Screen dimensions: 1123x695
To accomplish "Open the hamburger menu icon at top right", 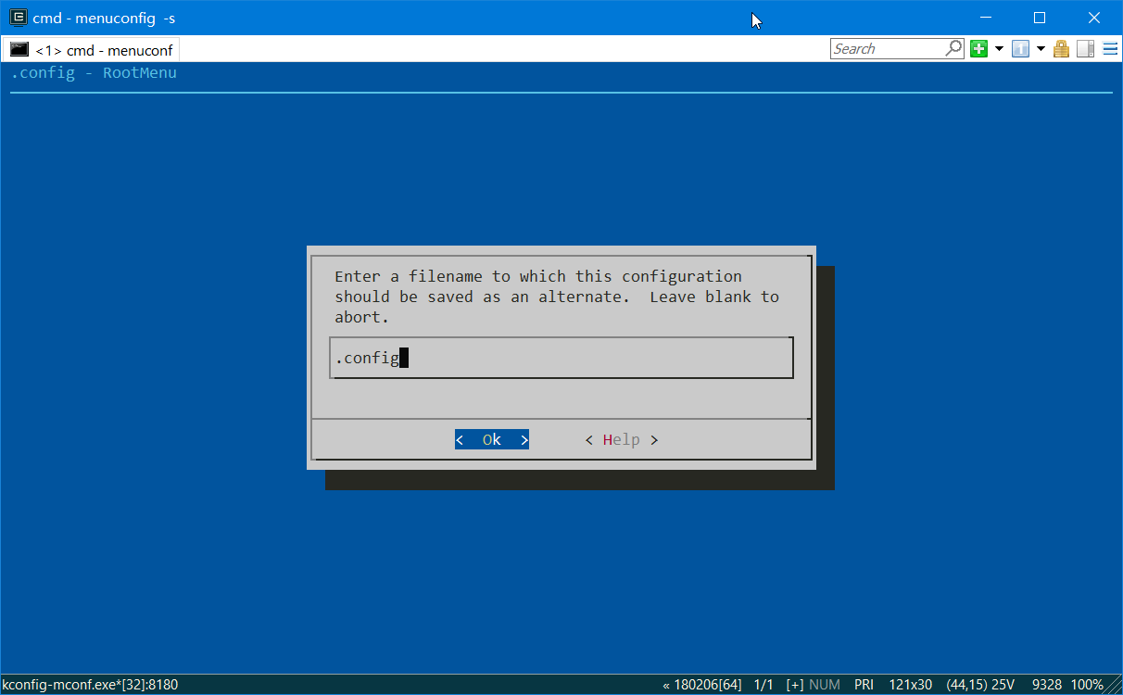I will pyautogui.click(x=1110, y=49).
